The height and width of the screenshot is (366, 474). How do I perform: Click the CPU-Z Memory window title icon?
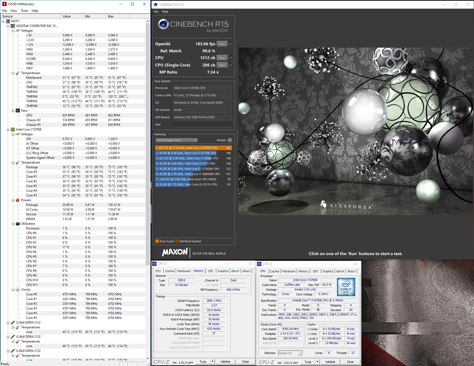pos(155,264)
